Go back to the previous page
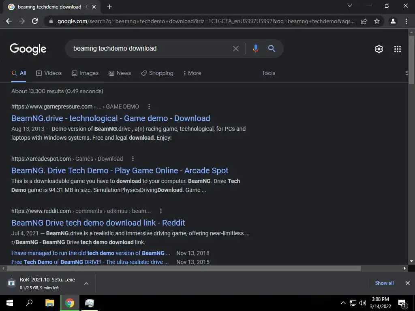This screenshot has width=415, height=311. 9,21
